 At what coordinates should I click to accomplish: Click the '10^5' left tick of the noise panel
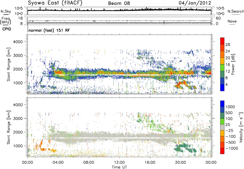[x=19, y=9]
